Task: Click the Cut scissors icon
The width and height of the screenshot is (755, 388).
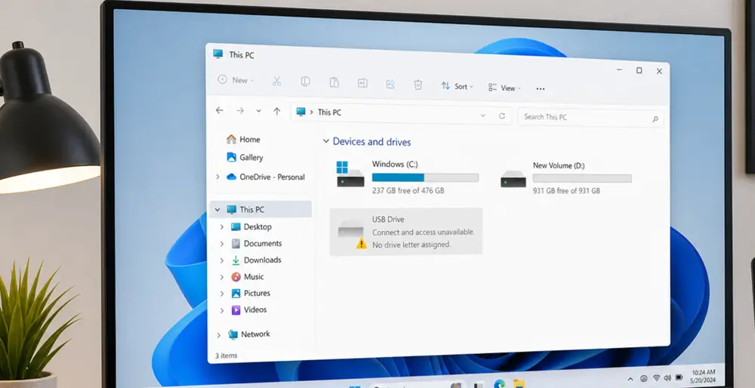Action: pyautogui.click(x=276, y=82)
